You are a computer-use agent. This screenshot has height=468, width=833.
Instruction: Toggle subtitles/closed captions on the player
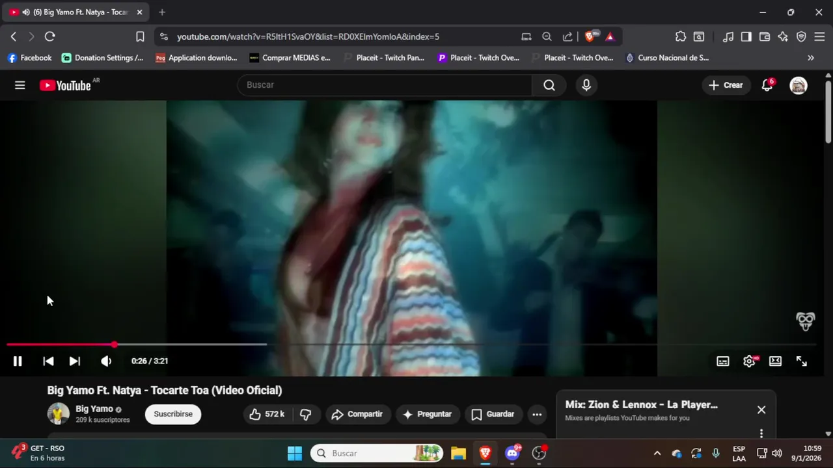723,361
